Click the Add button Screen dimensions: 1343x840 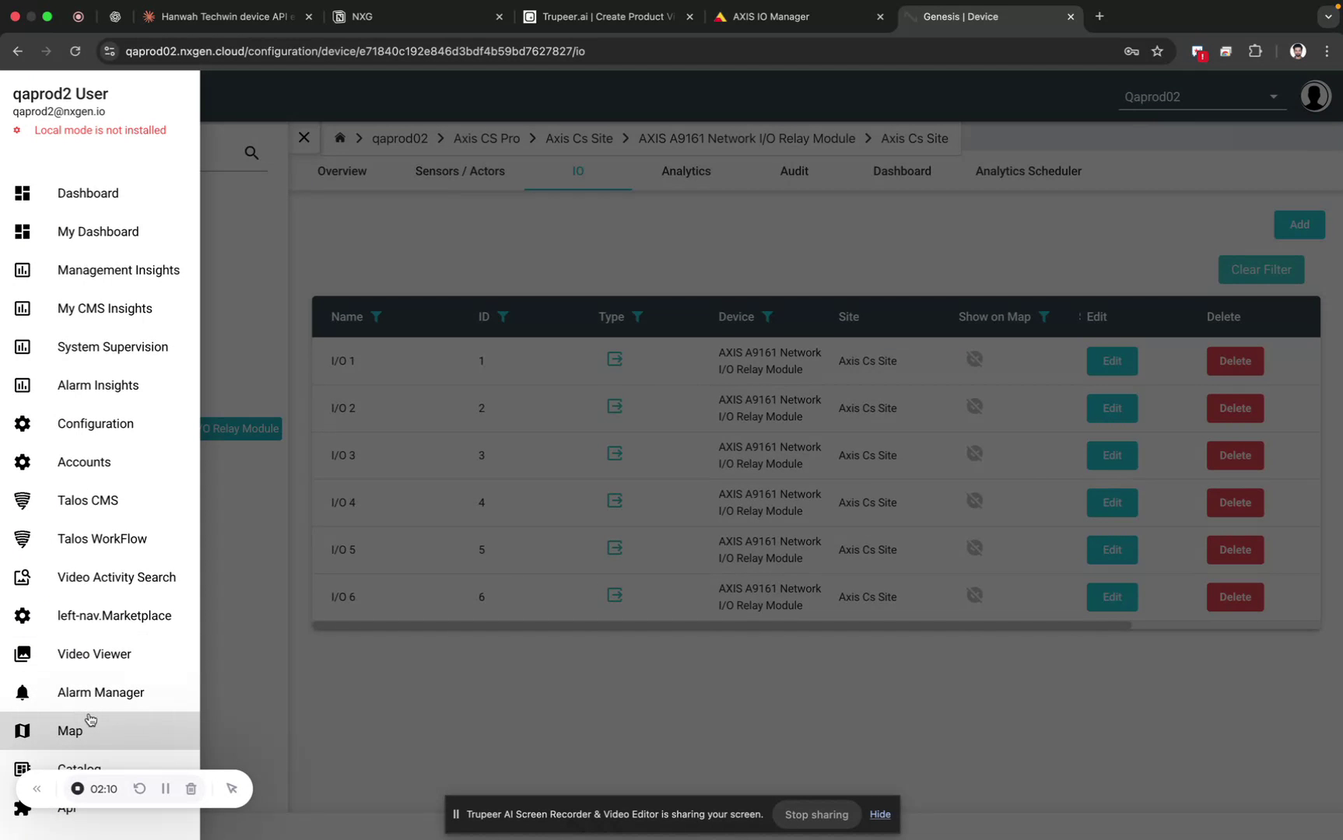[1299, 224]
